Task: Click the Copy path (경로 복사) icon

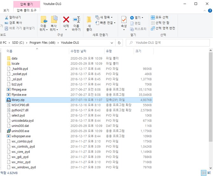Action: (x=6, y=23)
